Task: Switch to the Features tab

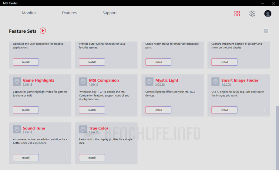Action: click(x=69, y=13)
